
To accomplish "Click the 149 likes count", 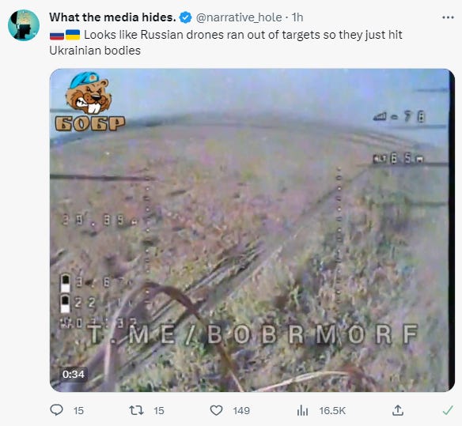I will tap(241, 411).
